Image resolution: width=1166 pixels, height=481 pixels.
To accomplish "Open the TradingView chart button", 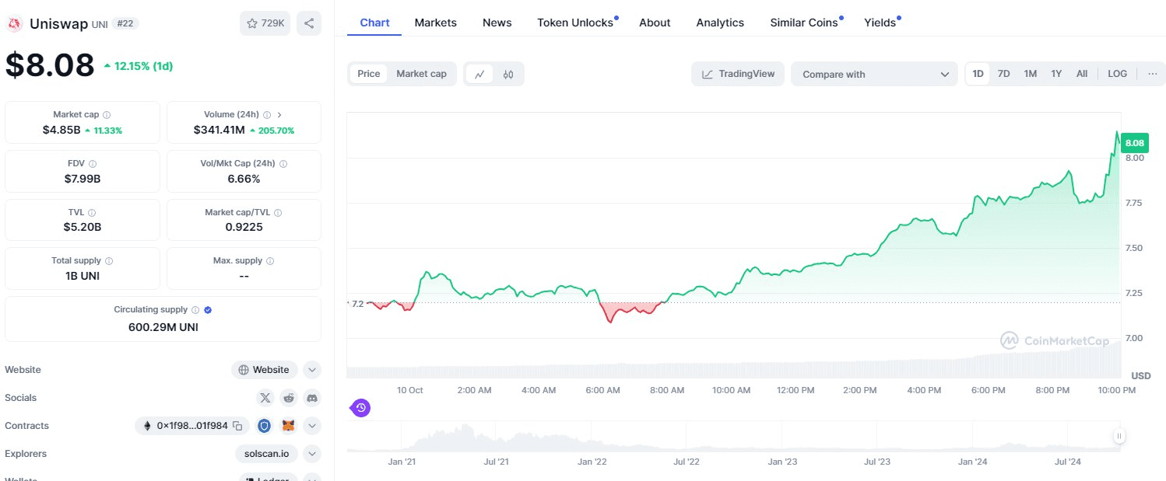I will (x=738, y=74).
